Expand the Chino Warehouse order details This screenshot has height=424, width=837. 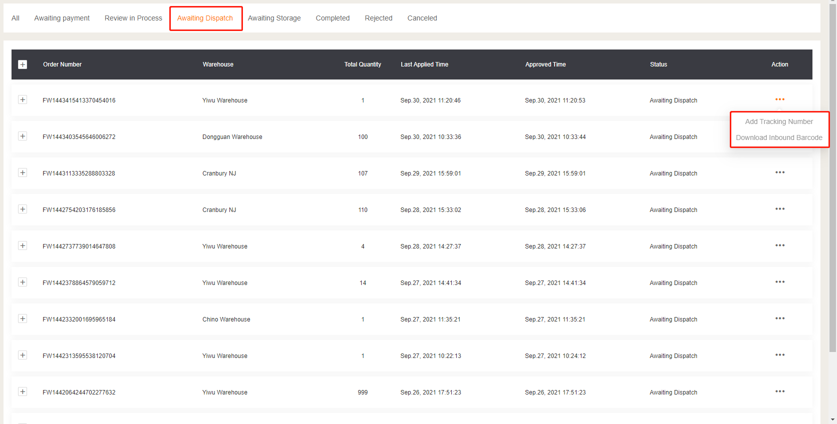tap(23, 319)
